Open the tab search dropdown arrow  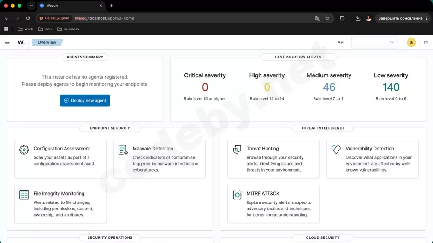(31, 6)
